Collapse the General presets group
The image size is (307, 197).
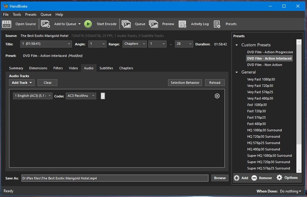237,72
